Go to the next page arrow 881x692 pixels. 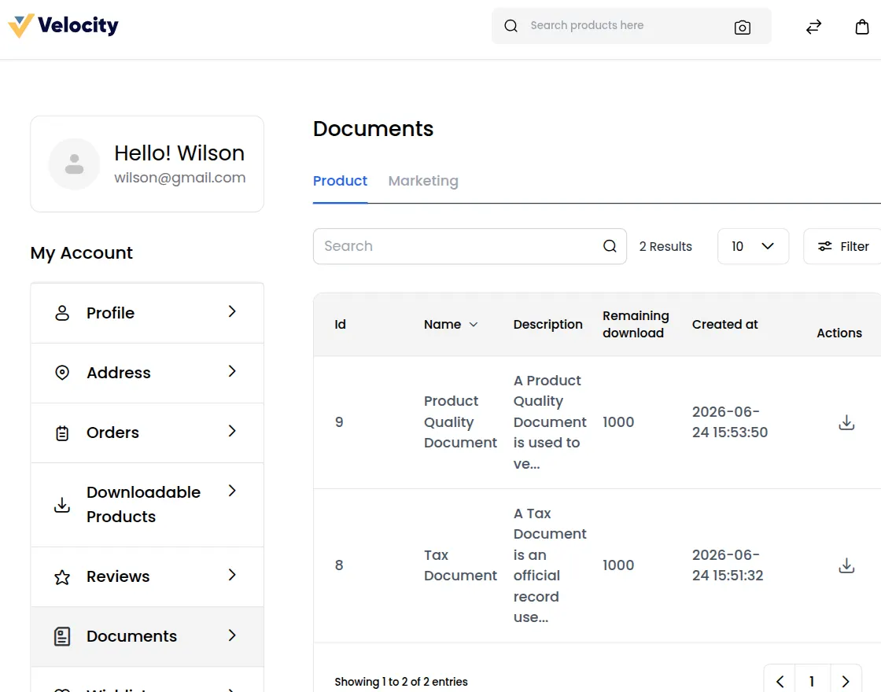pos(846,681)
